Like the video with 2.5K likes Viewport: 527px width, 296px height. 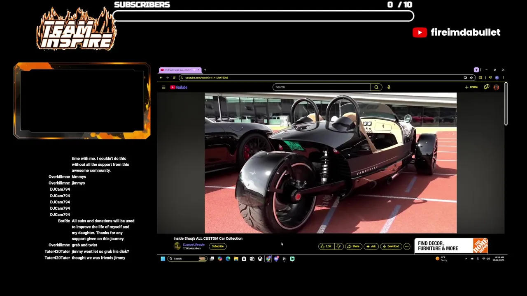(326, 246)
